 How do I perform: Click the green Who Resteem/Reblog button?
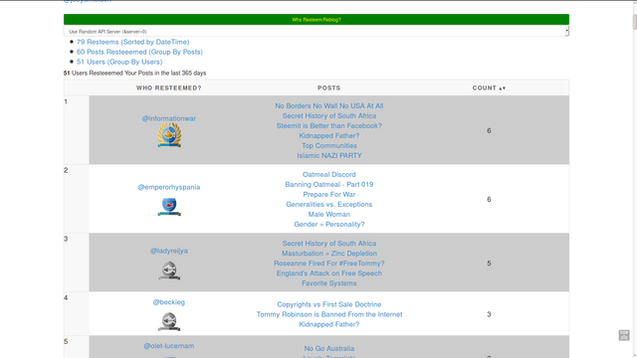[317, 20]
